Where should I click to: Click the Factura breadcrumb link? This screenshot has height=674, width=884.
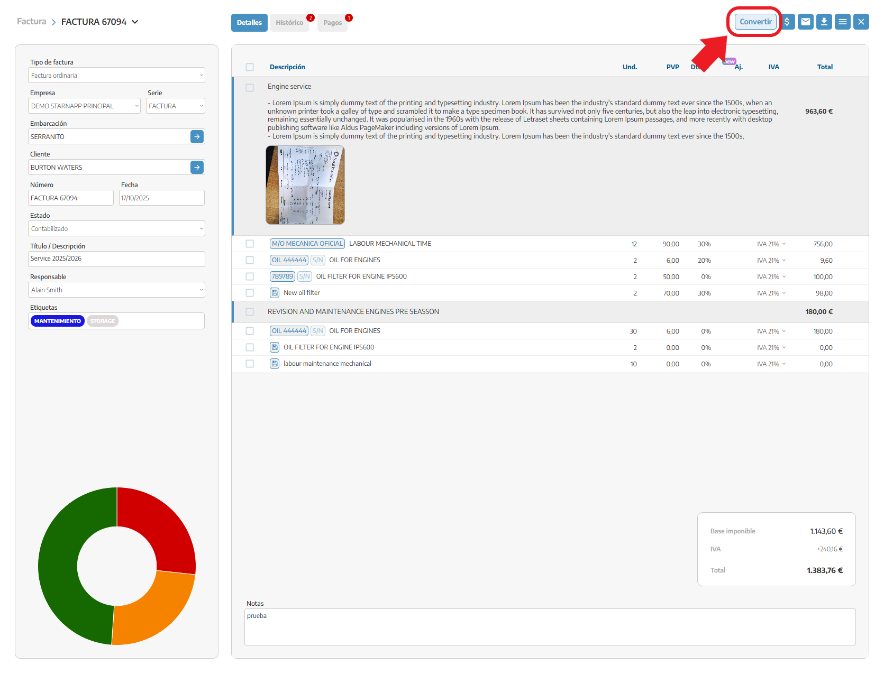[x=32, y=22]
